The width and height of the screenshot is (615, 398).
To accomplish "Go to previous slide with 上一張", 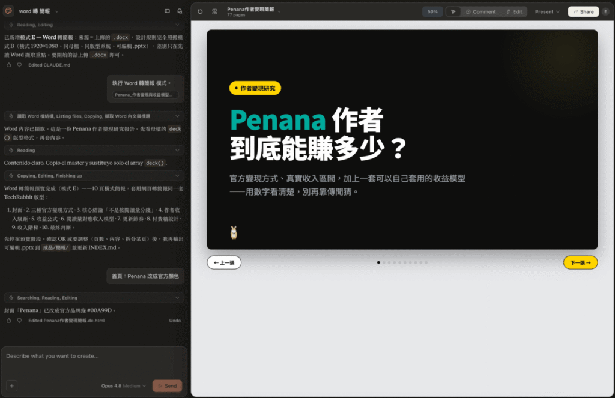I will pyautogui.click(x=224, y=263).
